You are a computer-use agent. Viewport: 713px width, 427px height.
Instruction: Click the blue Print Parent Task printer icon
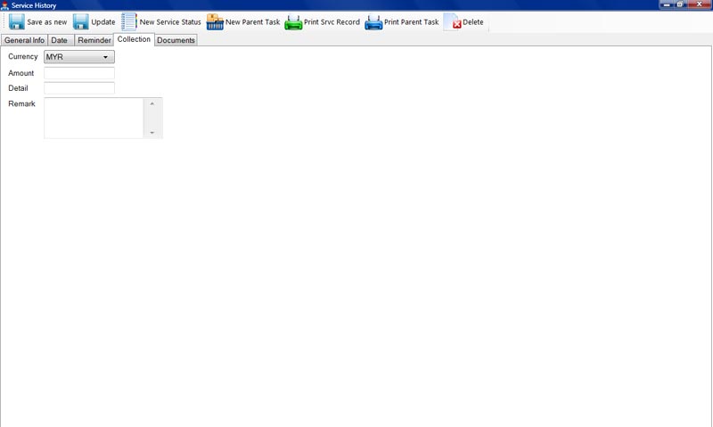pyautogui.click(x=373, y=22)
